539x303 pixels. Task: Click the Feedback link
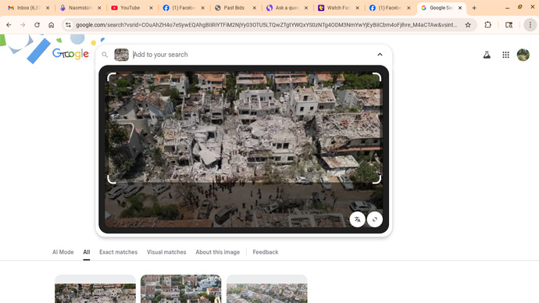266,251
